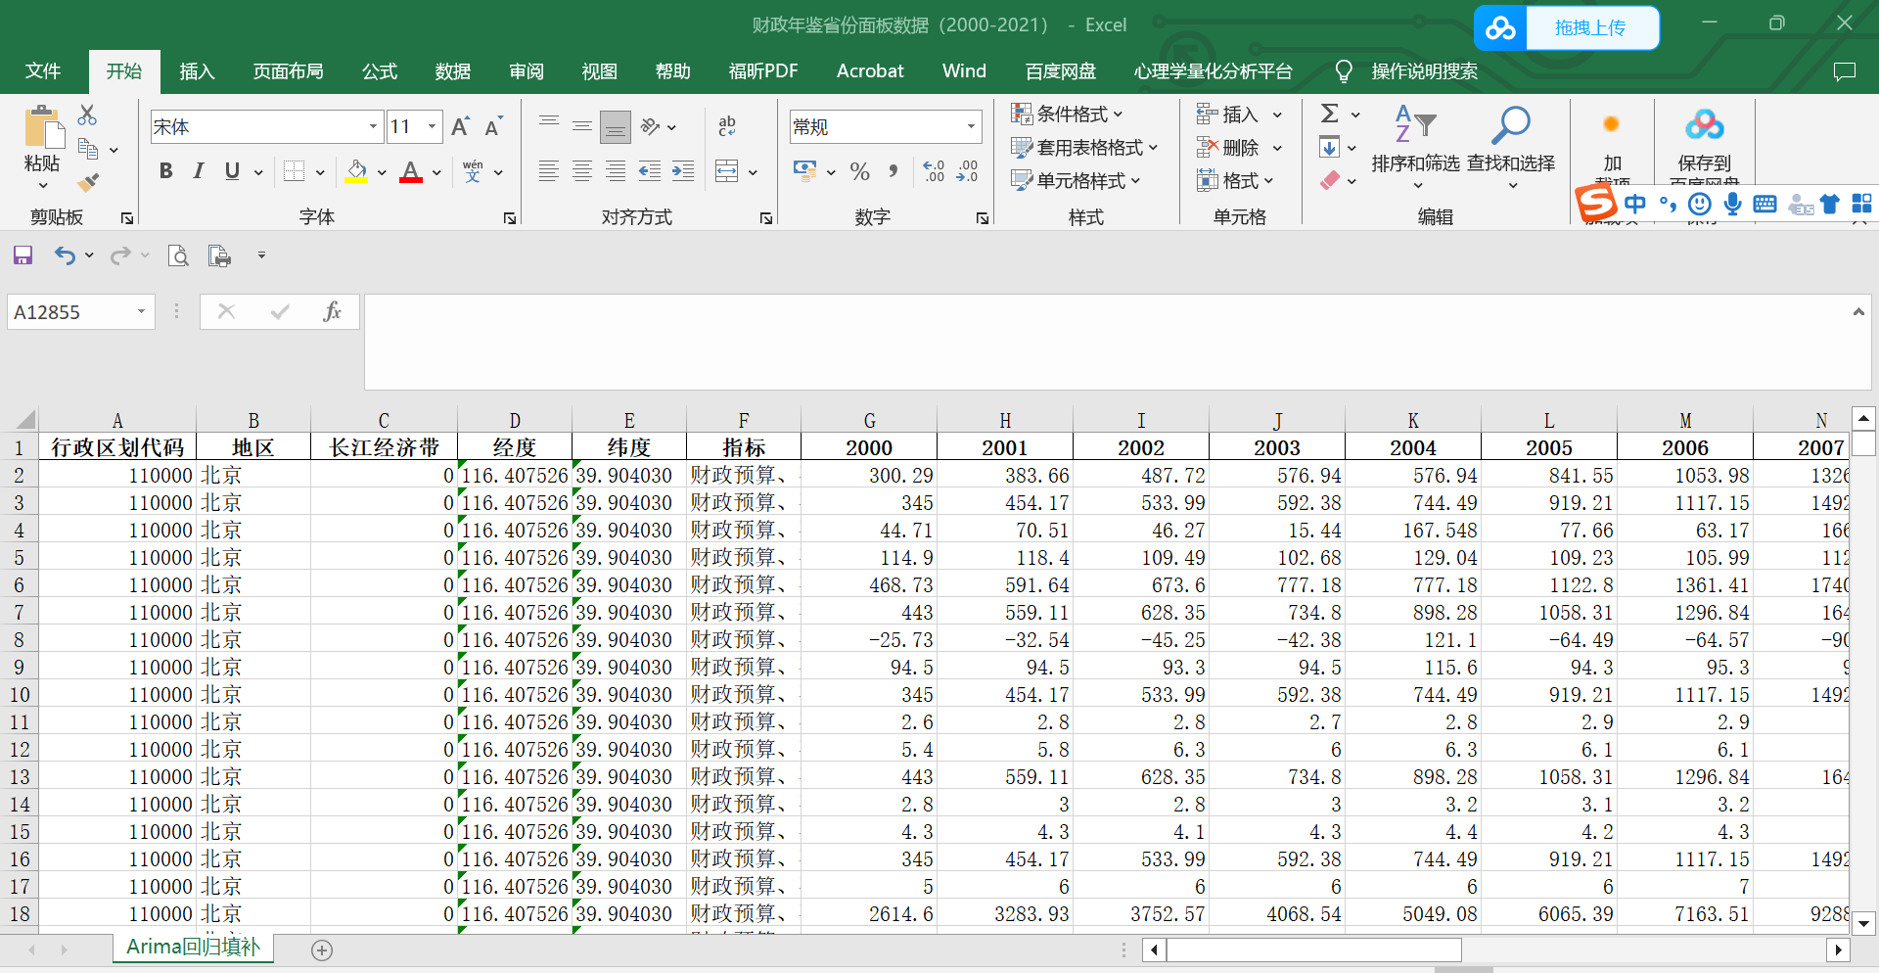The image size is (1879, 973).
Task: Expand the number format dropdown showing 常规
Action: [971, 126]
